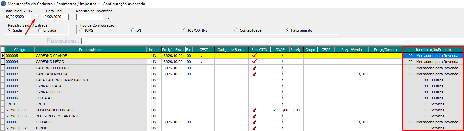Select the FRETE code cell

[20, 104]
